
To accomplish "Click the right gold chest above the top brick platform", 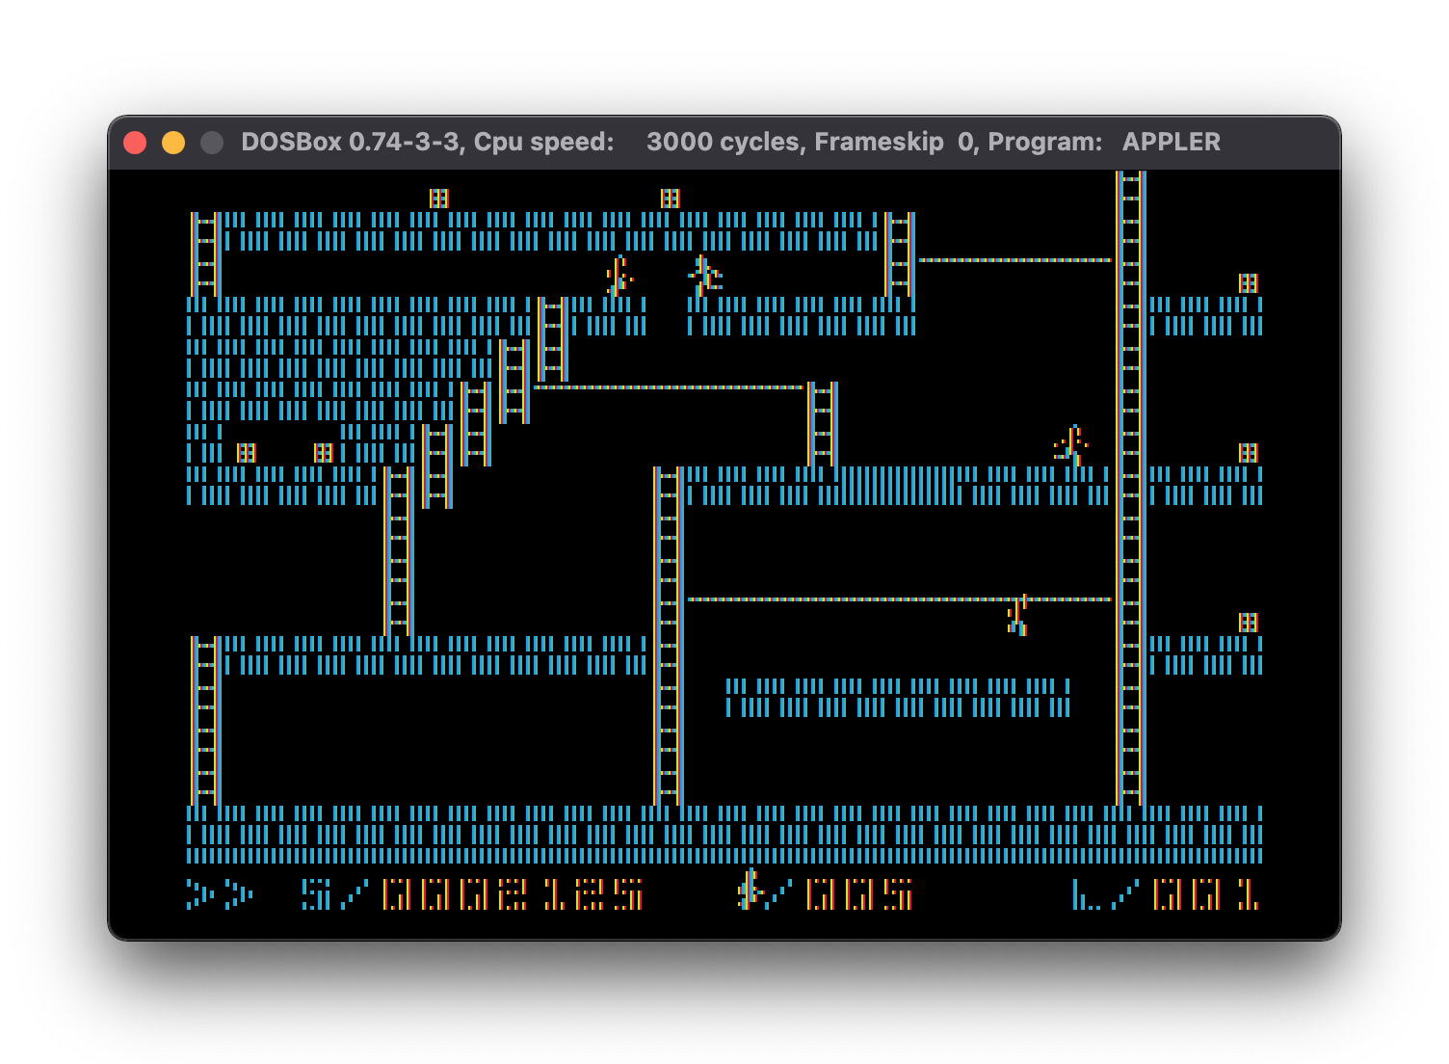I will [670, 198].
